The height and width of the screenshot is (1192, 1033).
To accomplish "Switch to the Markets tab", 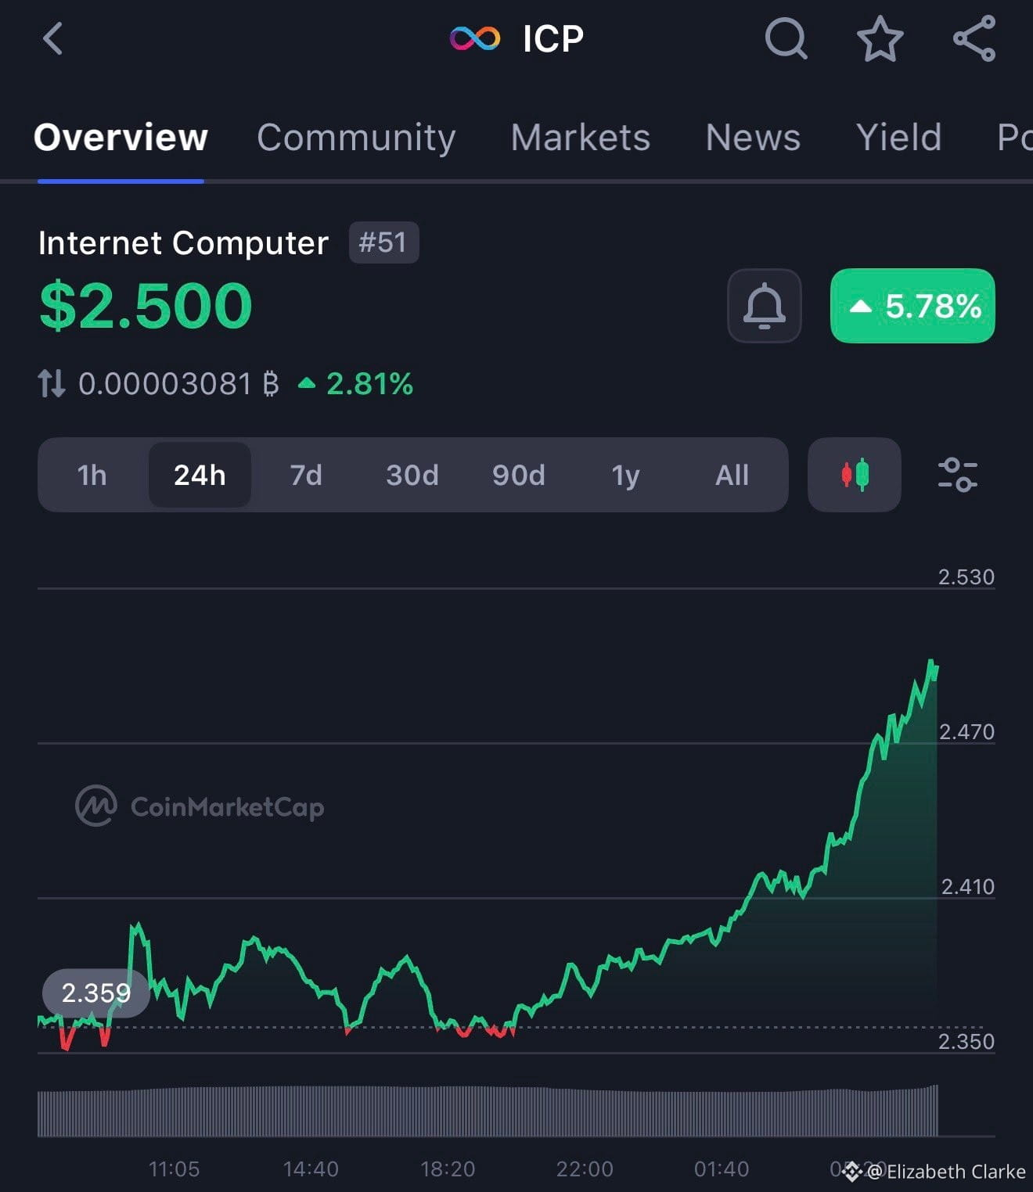I will pos(581,138).
